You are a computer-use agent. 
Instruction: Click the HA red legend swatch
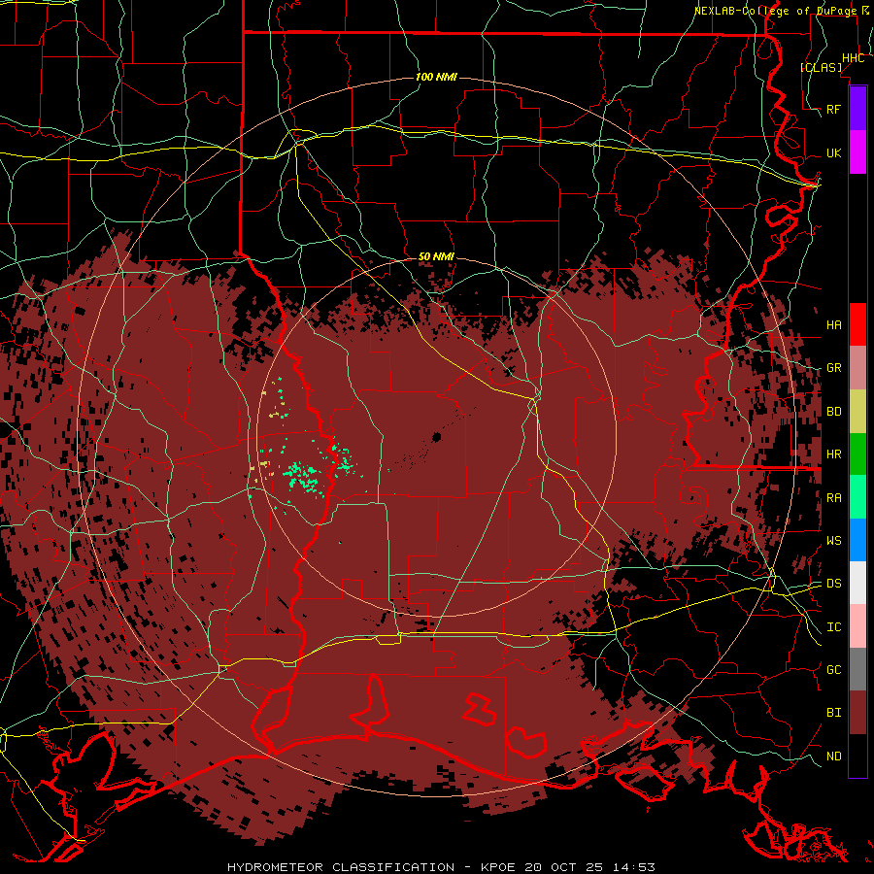click(857, 324)
